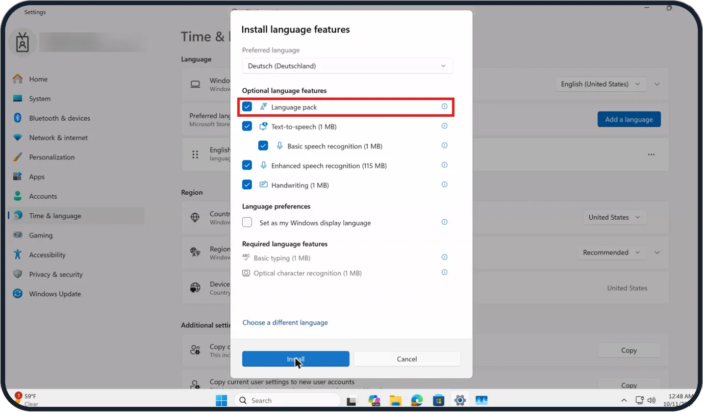Click the first Copy button in Additional settings
Viewport: 703px width, 412px height.
[629, 350]
